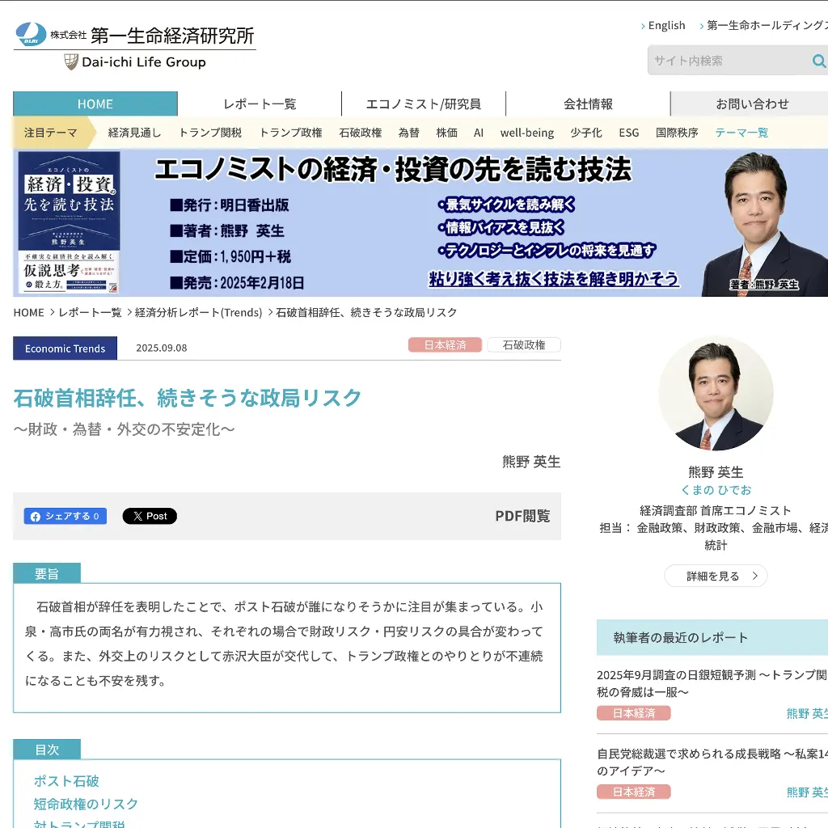Open the 短命政権のリスク section link
This screenshot has width=828, height=828.
click(84, 804)
